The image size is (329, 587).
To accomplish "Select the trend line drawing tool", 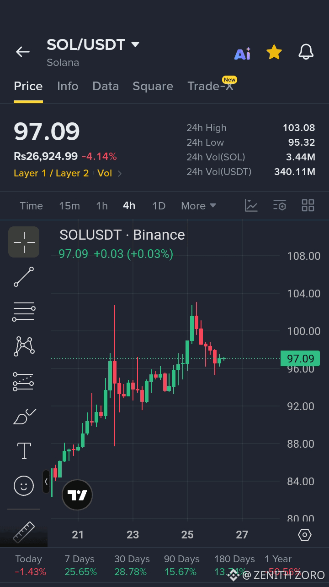I will click(24, 277).
